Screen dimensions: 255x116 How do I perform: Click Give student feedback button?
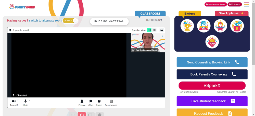212,101
